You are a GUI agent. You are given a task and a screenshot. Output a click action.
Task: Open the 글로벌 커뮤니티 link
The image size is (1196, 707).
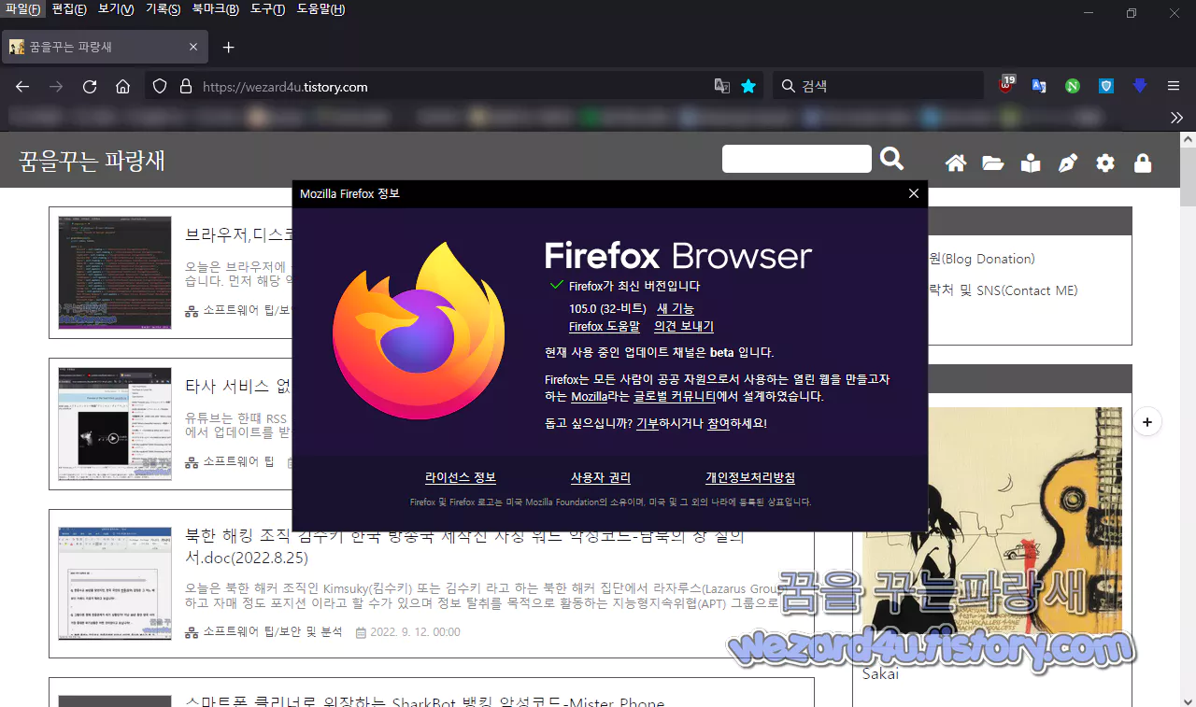pyautogui.click(x=675, y=396)
